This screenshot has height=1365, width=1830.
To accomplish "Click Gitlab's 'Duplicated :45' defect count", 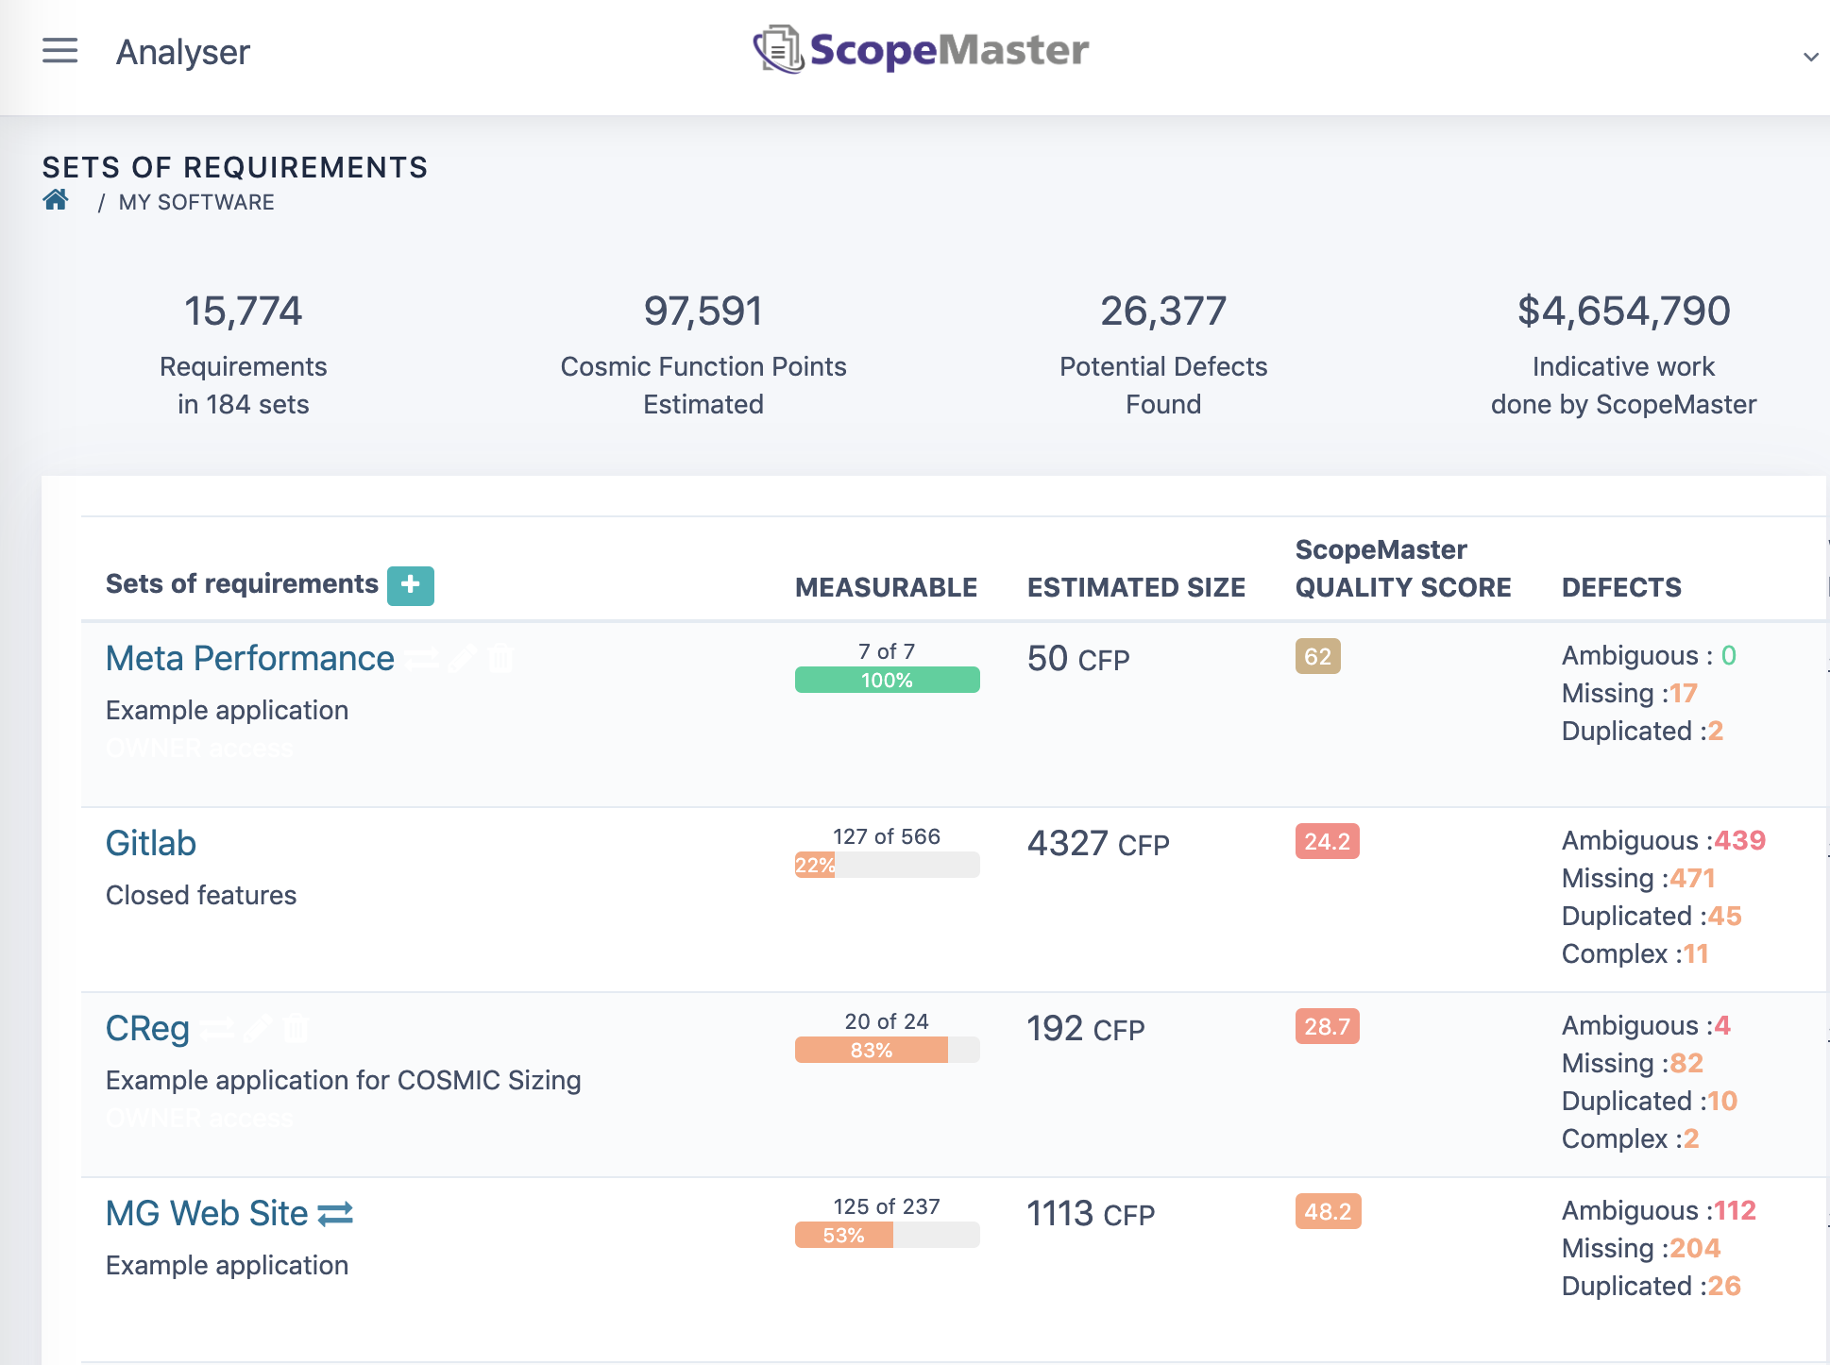I will (x=1652, y=916).
